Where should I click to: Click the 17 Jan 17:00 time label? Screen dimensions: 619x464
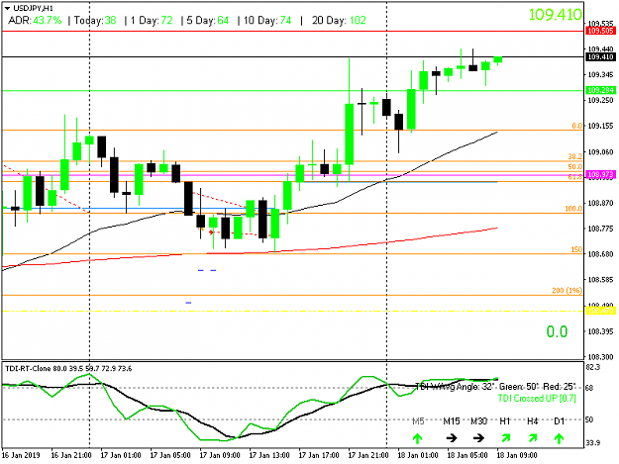point(319,455)
